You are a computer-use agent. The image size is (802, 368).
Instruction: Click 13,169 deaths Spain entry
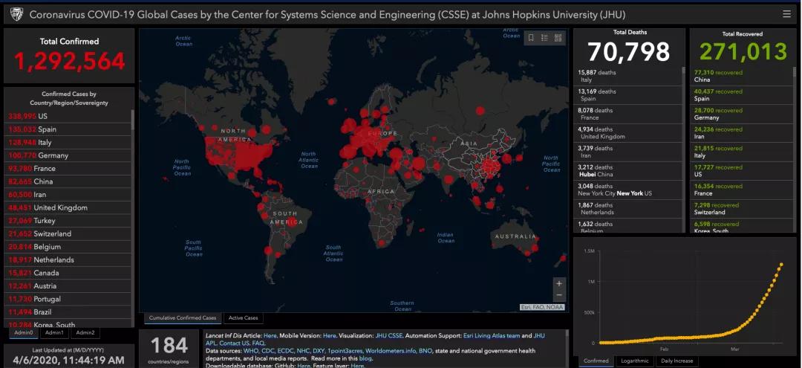coord(627,95)
